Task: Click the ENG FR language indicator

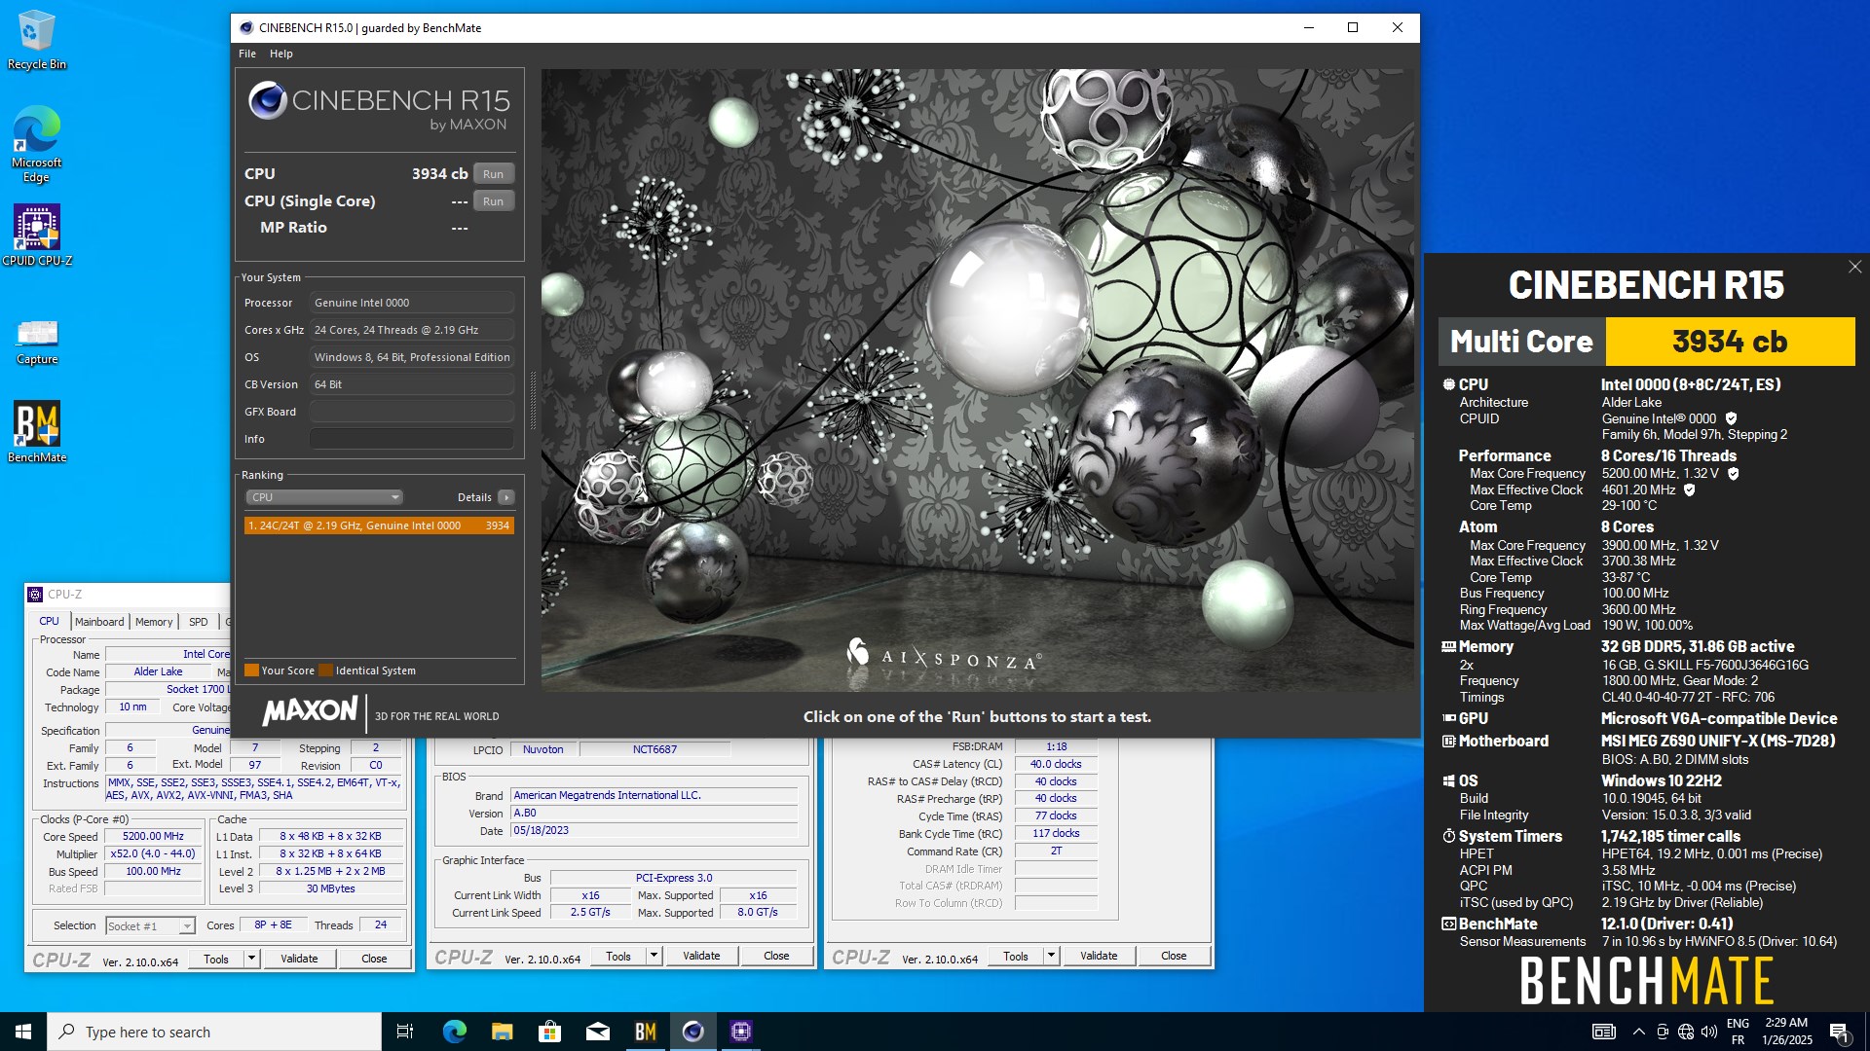Action: (1738, 1032)
